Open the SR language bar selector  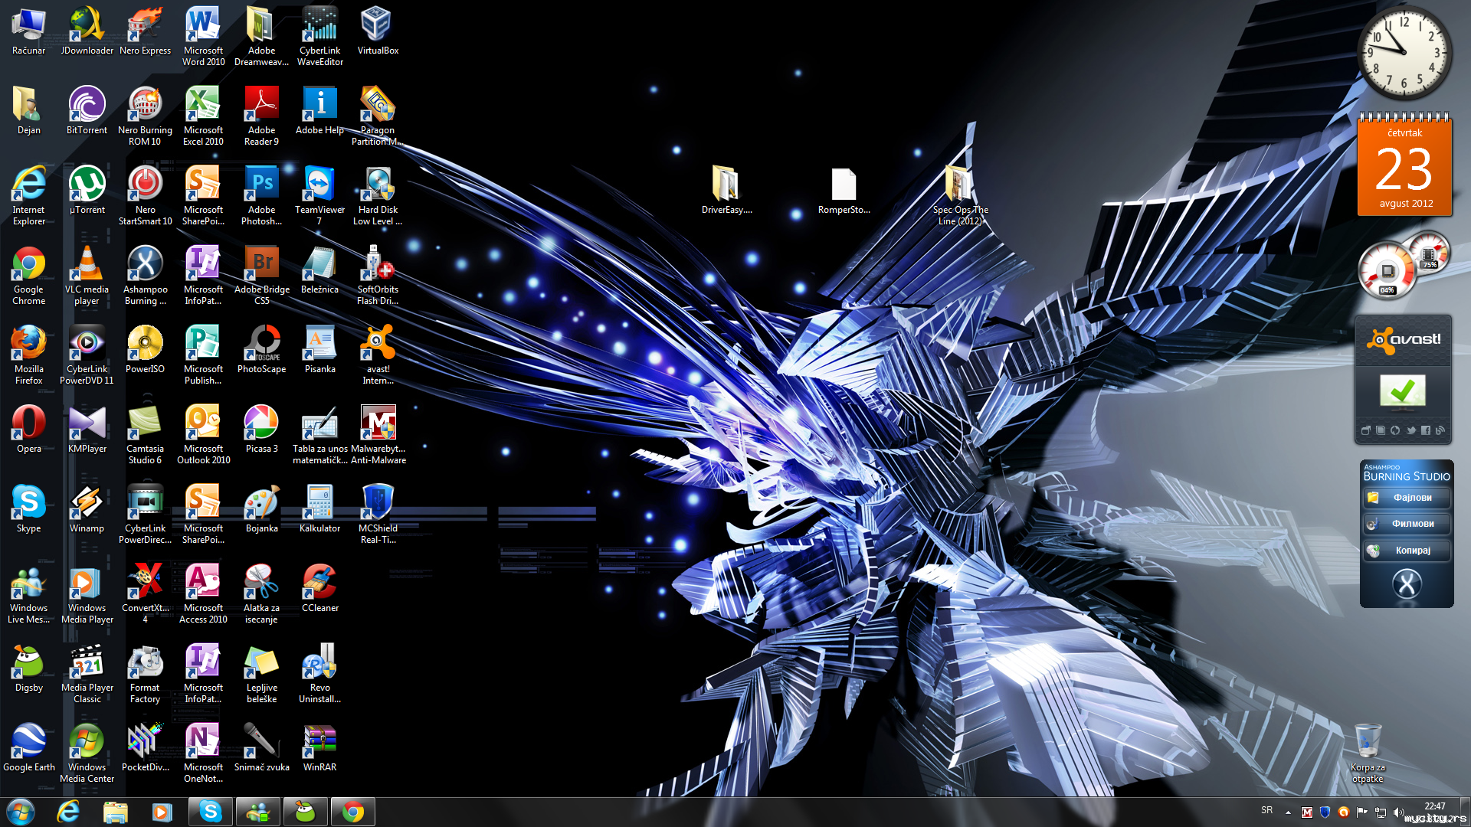[1266, 810]
